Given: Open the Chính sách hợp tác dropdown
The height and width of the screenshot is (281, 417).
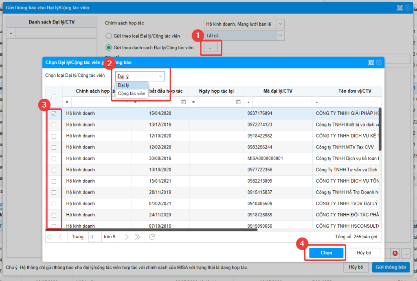Looking at the screenshot, I should tap(280, 24).
